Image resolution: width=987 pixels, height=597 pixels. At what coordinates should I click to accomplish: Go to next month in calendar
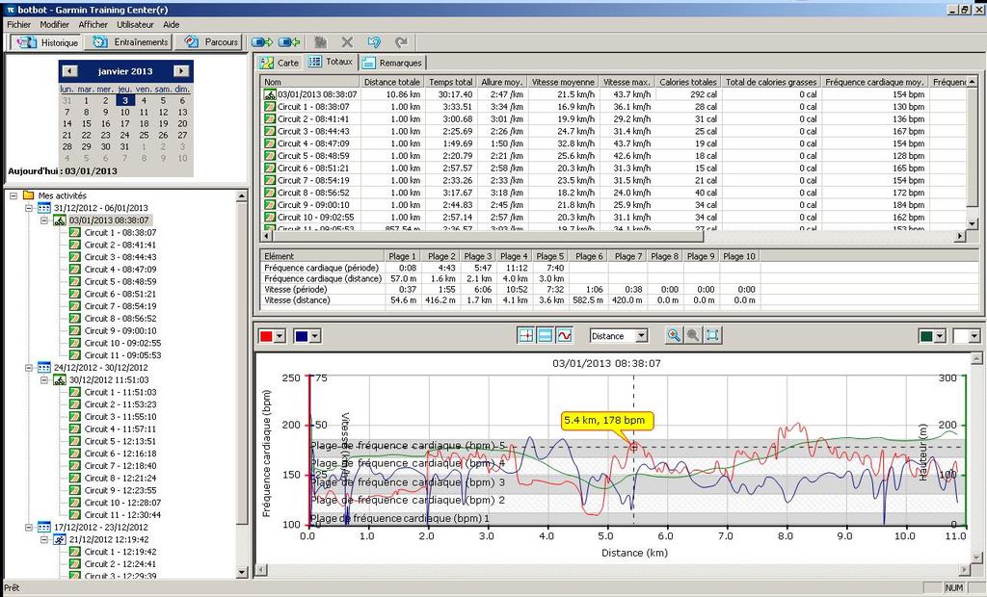181,71
